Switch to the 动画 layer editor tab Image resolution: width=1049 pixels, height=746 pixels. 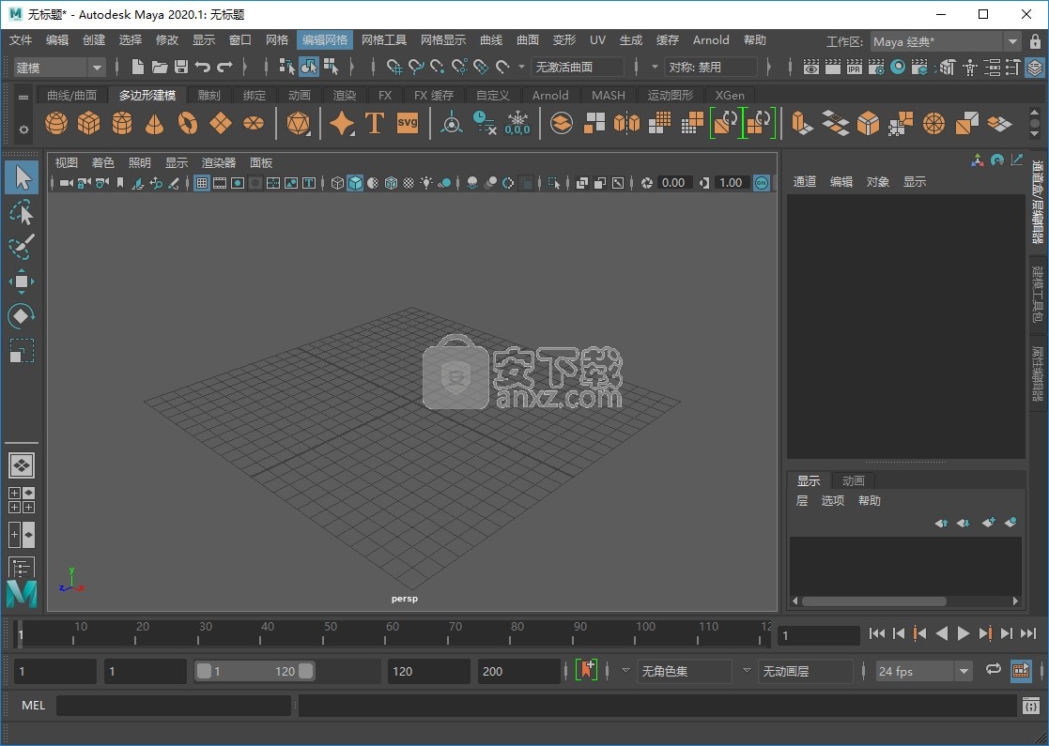pyautogui.click(x=853, y=480)
